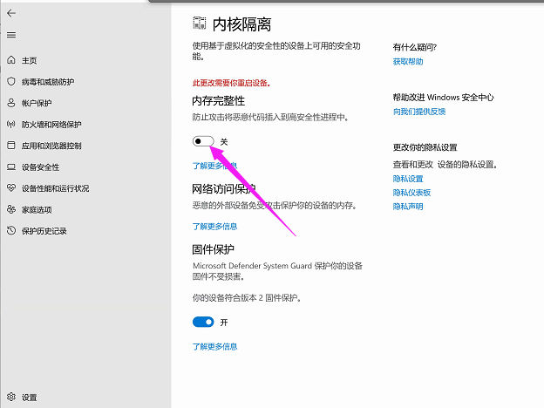Image resolution: width=544 pixels, height=408 pixels.
Task: Click the red 此更改需要你重启设备 notice
Action: tap(231, 83)
